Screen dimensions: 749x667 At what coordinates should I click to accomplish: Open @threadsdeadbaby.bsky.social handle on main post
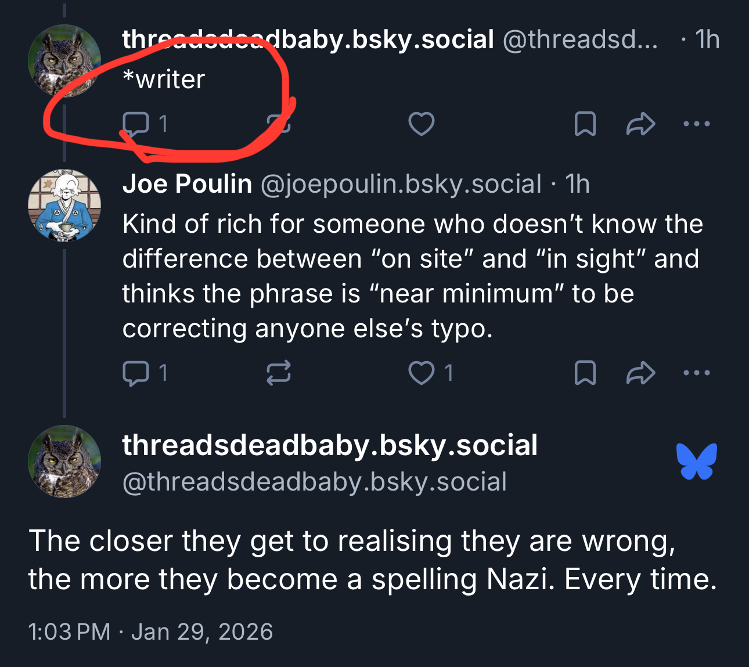point(314,482)
